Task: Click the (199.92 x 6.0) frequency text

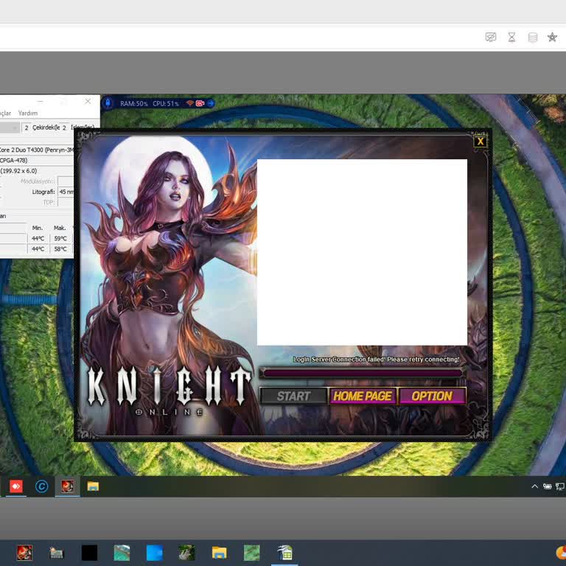Action: (18, 171)
